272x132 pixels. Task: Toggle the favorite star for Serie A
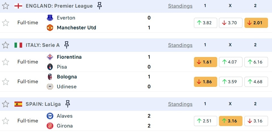6,45
